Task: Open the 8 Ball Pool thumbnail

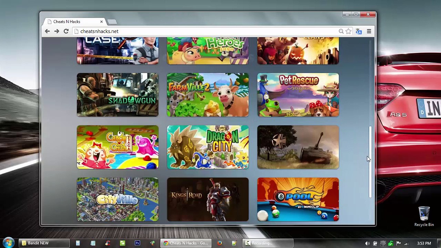Action: (x=298, y=199)
